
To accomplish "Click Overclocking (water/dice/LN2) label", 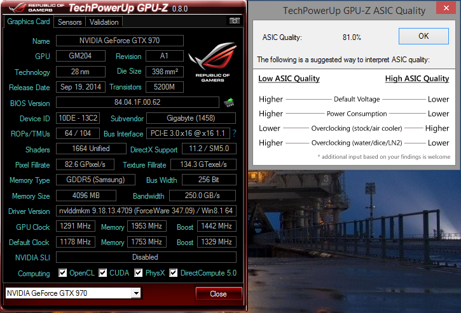I will point(357,143).
